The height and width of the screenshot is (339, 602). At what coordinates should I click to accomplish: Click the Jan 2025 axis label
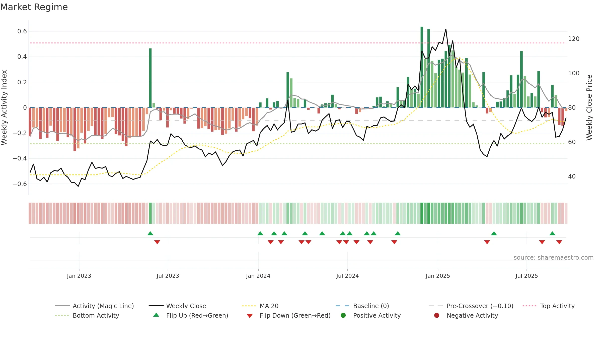point(438,276)
